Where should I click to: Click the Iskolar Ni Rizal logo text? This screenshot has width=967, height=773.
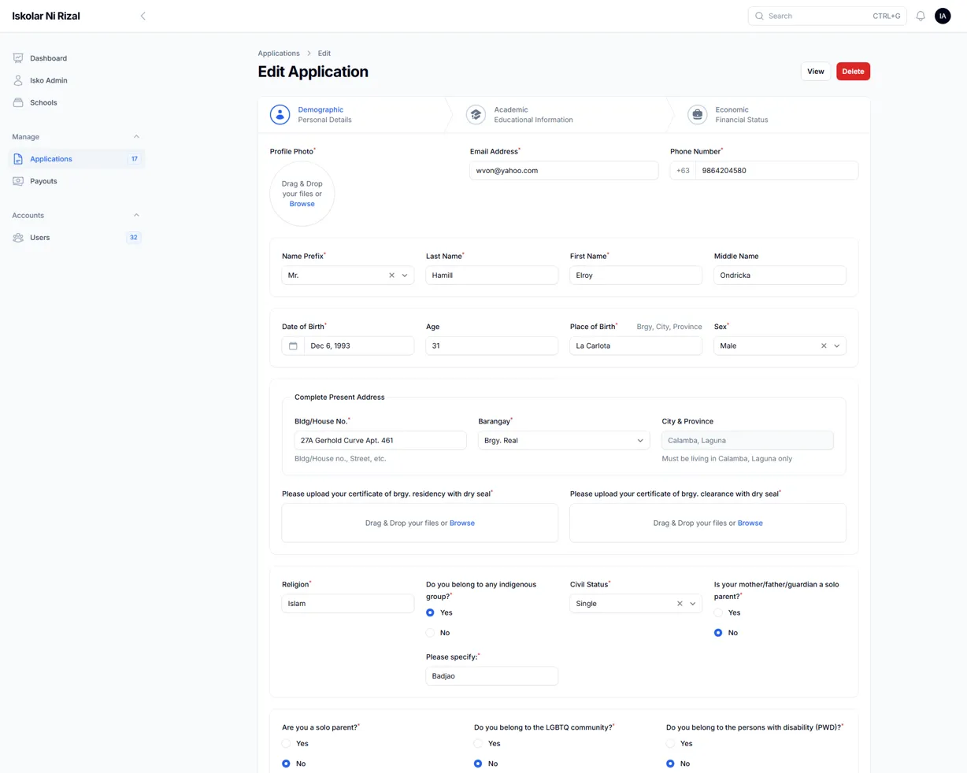(46, 16)
